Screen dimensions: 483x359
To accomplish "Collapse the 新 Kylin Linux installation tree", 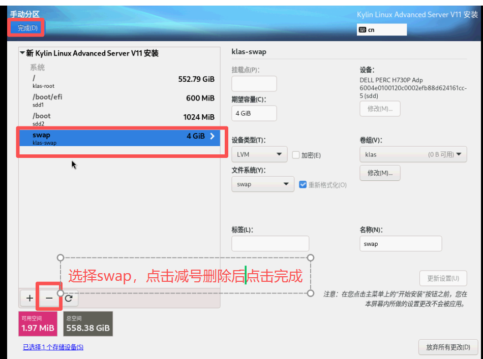I will tap(22, 53).
